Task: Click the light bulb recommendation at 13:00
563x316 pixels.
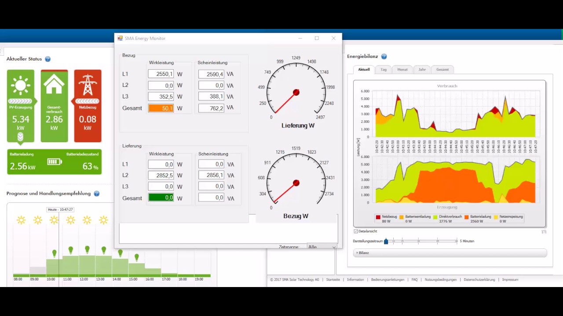Action: pyautogui.click(x=104, y=250)
